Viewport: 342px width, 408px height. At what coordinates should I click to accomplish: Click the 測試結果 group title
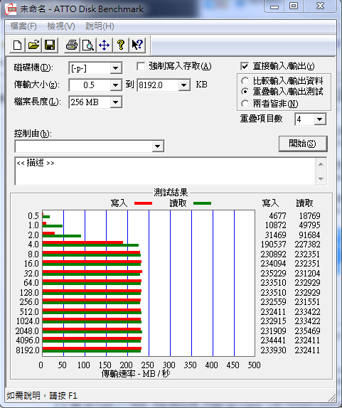pos(171,193)
